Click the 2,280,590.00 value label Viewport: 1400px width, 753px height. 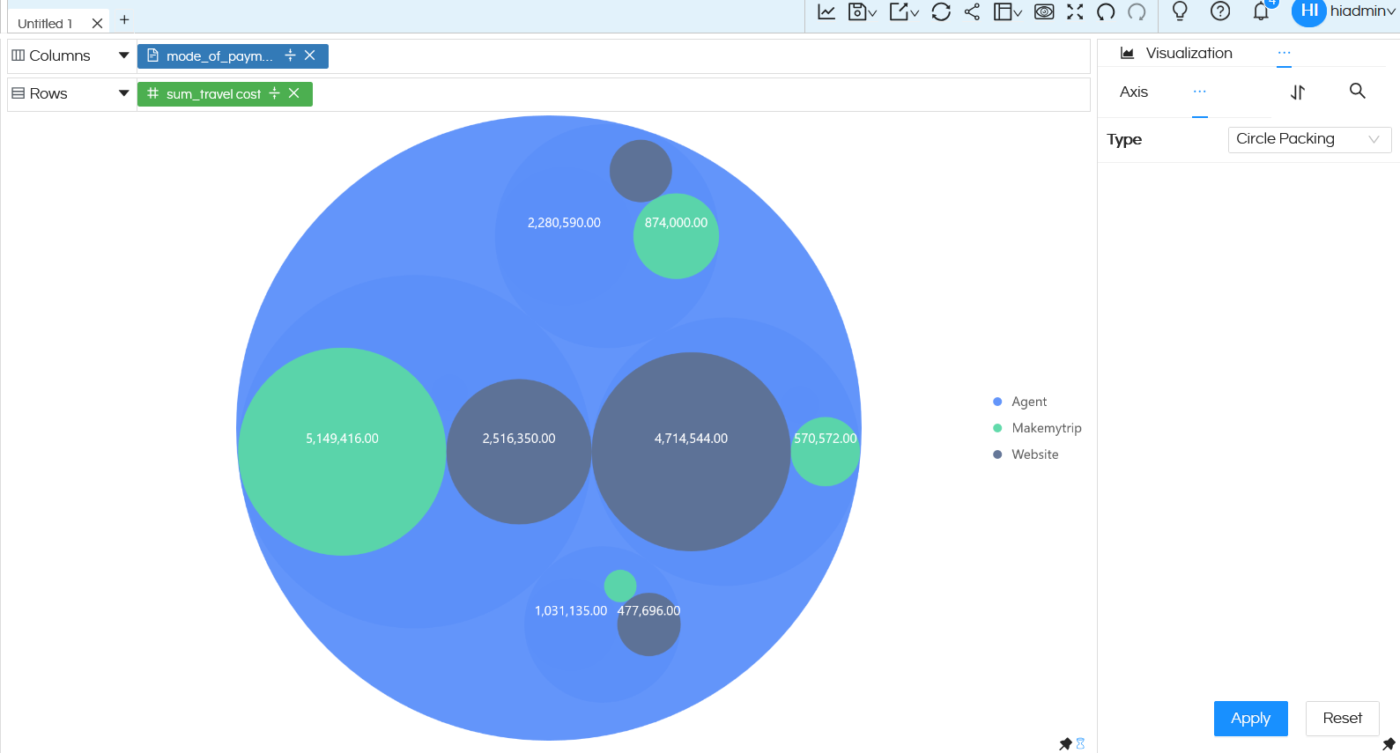pos(564,223)
